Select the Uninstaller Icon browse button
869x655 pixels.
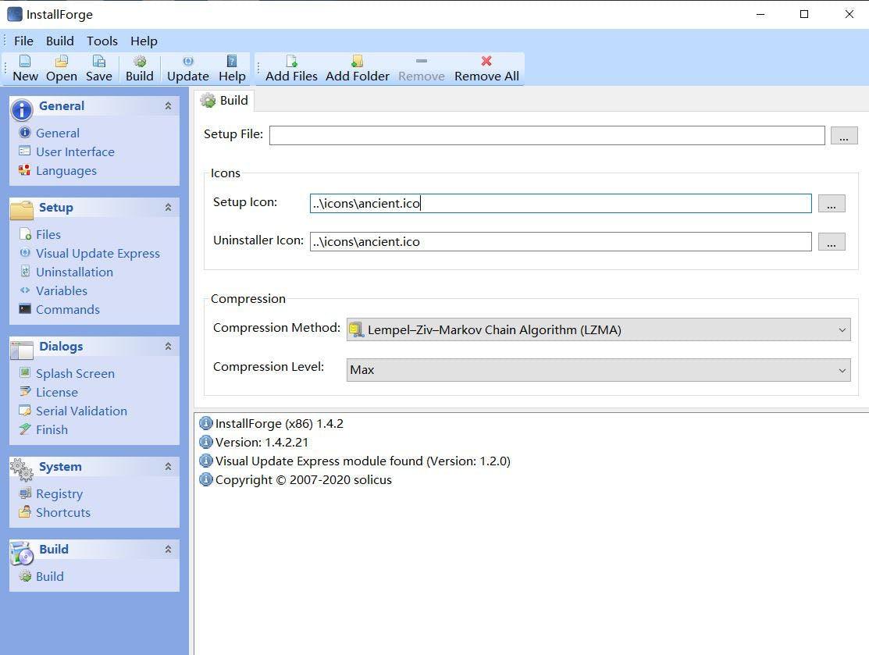(x=831, y=241)
